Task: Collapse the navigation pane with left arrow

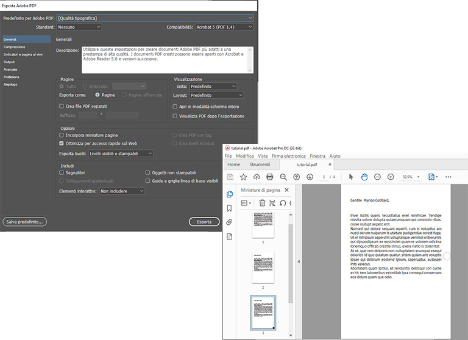Action: coord(299,261)
